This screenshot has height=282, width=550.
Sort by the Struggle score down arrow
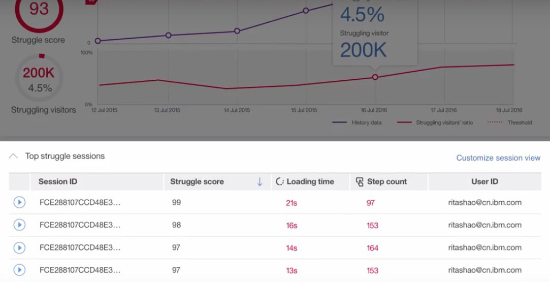pyautogui.click(x=260, y=182)
